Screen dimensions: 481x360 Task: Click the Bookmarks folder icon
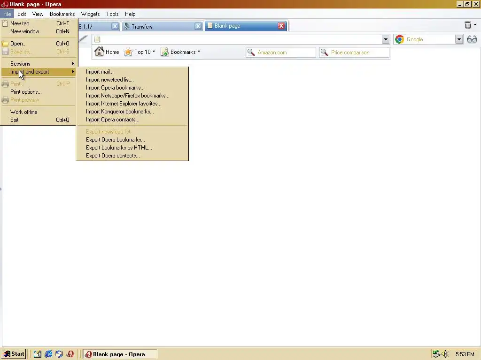coord(164,52)
